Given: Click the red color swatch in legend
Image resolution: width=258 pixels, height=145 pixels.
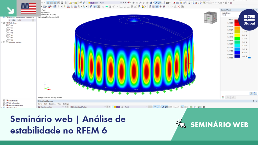Looking at the screenshot, I should [x=237, y=25].
